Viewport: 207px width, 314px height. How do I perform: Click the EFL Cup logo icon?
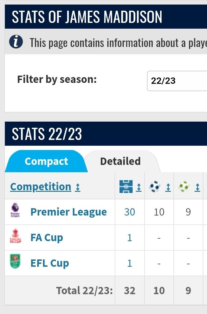point(15,261)
